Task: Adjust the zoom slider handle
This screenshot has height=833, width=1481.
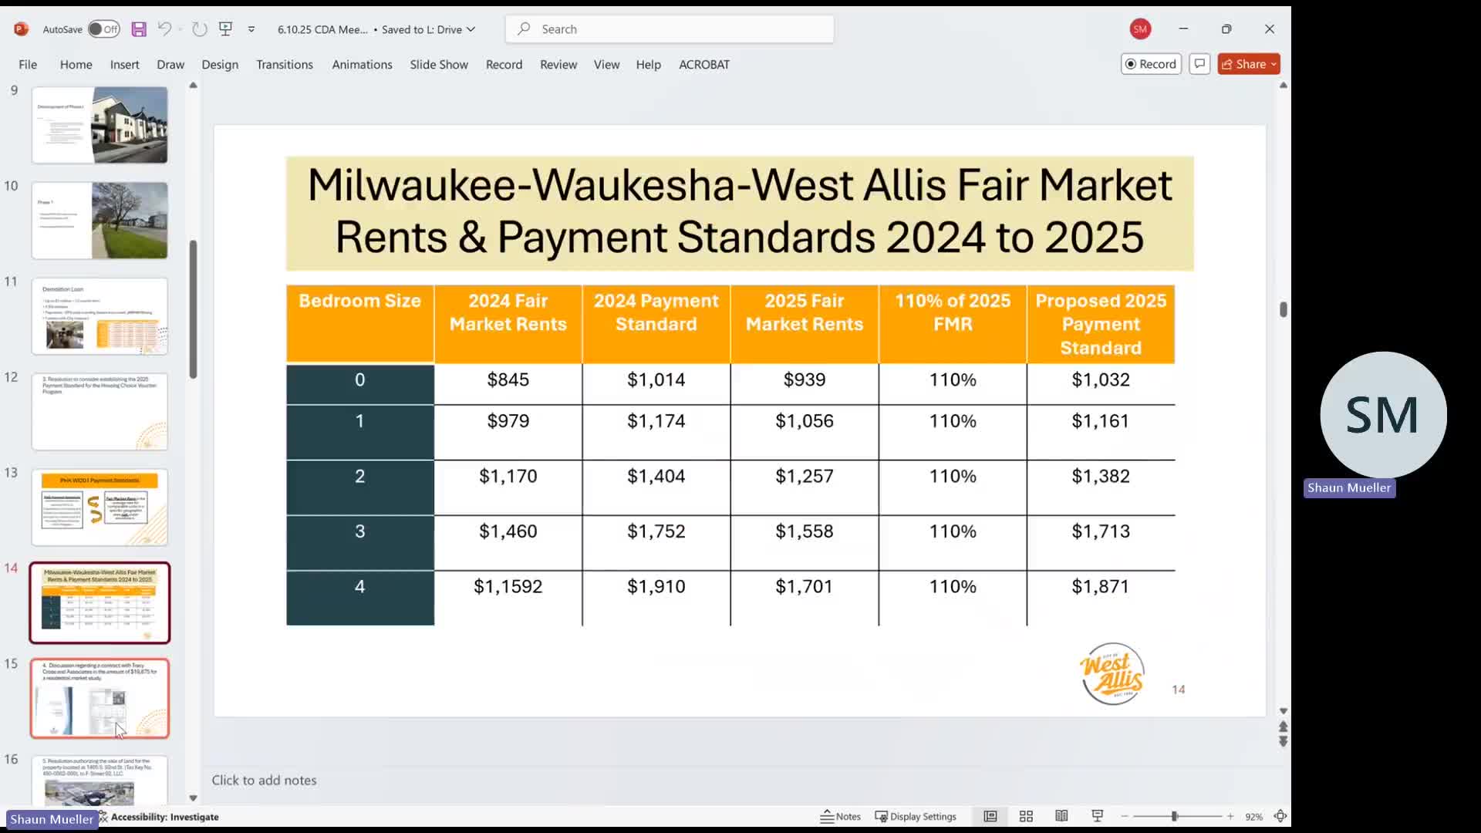Action: tap(1174, 816)
